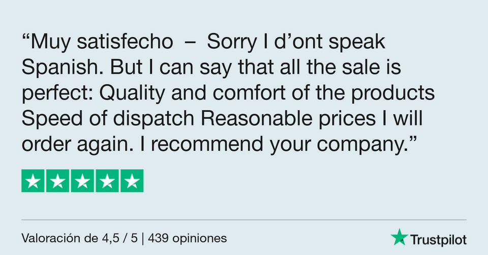The width and height of the screenshot is (488, 255).
Task: Click the horizontal divider line above the footer
Action: pyautogui.click(x=243, y=220)
